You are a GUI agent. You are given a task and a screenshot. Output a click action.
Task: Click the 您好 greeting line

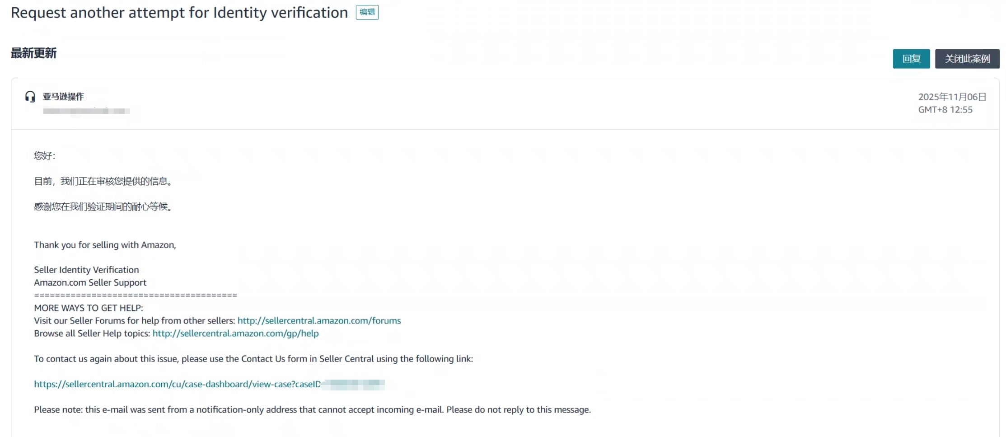coord(44,156)
